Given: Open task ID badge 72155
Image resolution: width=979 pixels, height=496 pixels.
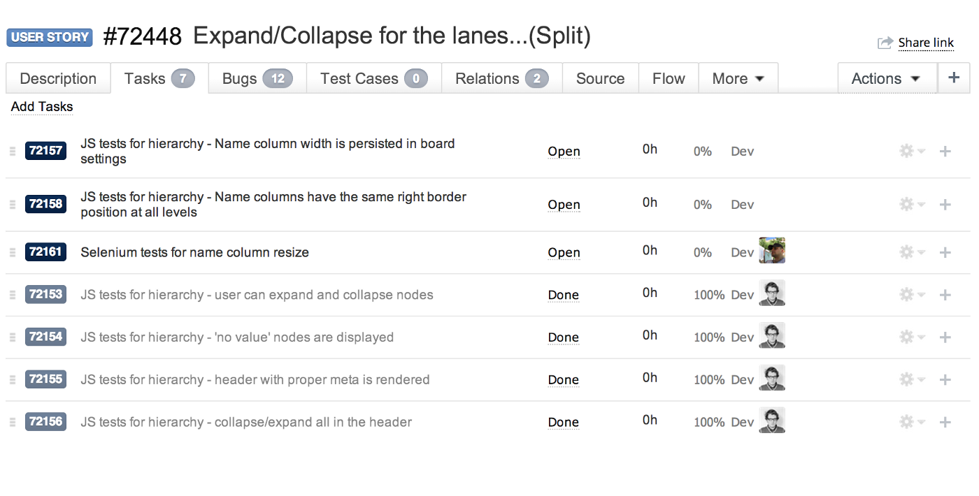Looking at the screenshot, I should [45, 379].
